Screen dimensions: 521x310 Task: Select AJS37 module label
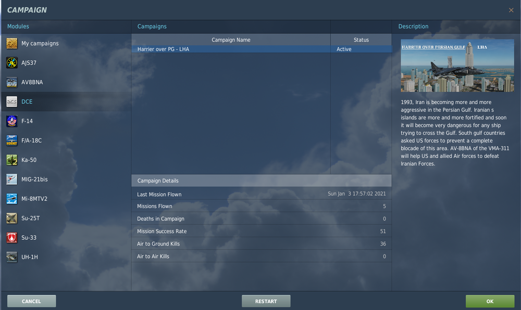point(29,62)
